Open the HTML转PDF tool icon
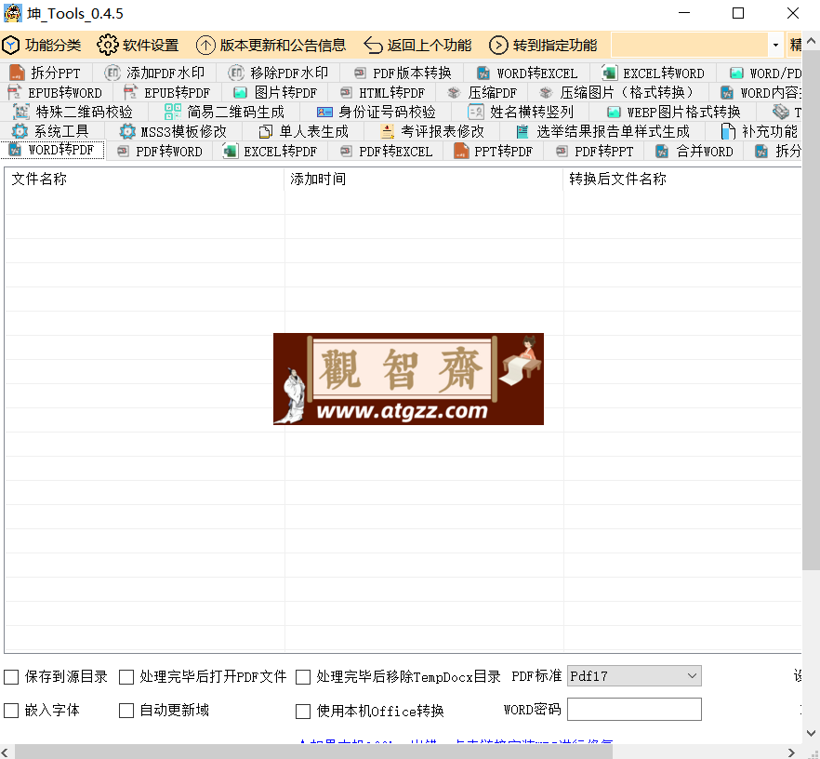 click(x=346, y=93)
